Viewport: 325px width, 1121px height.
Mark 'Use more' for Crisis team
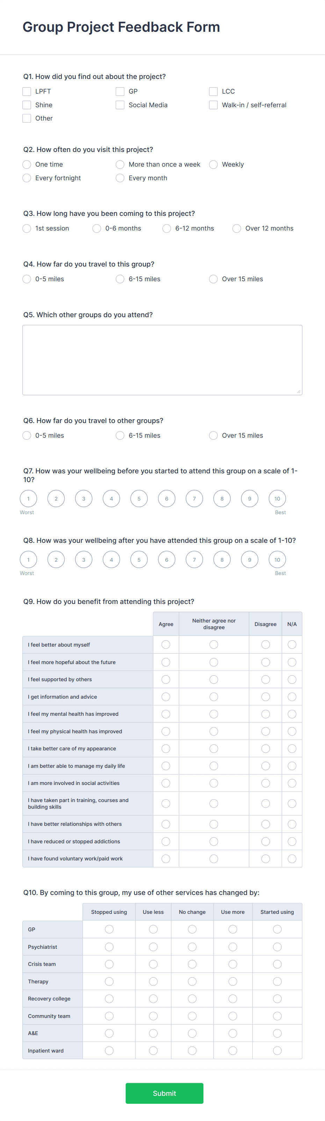coord(233,964)
